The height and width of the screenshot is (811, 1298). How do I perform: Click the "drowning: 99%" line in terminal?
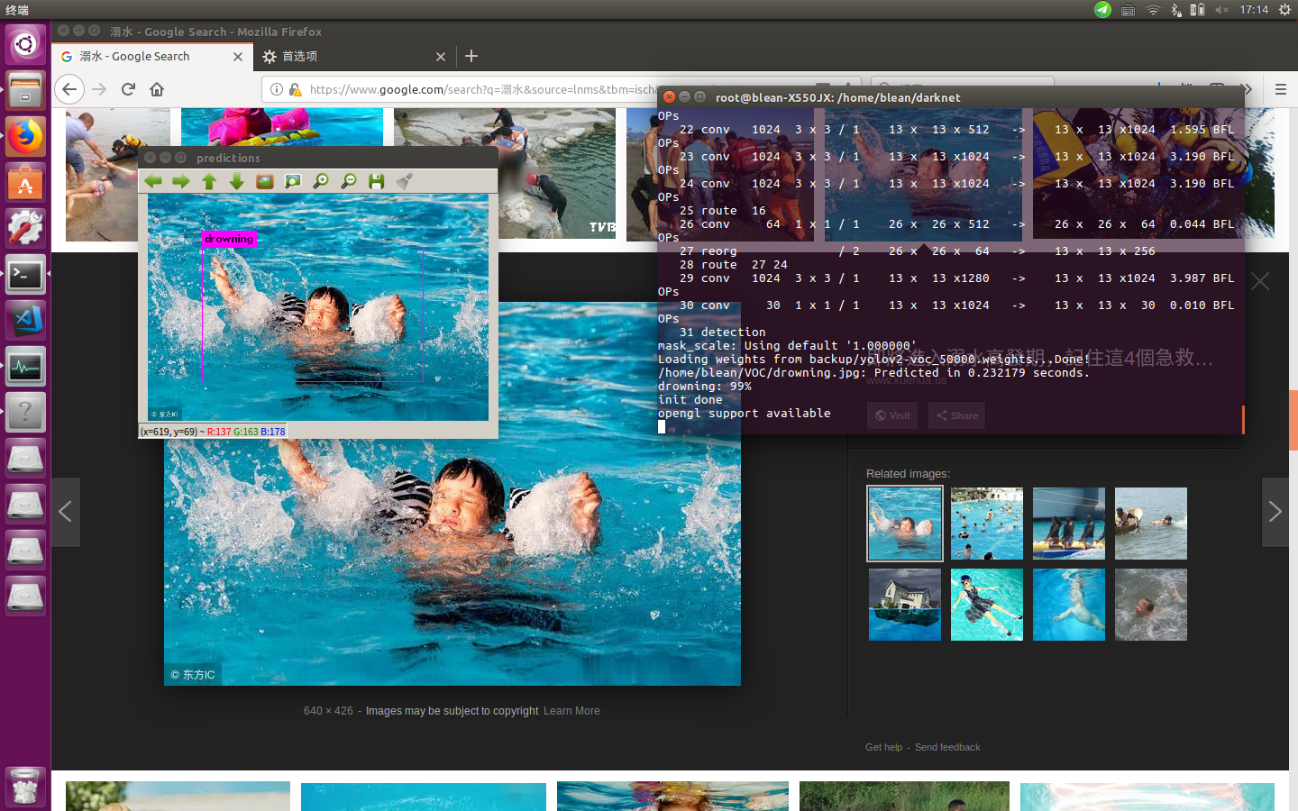tap(705, 386)
